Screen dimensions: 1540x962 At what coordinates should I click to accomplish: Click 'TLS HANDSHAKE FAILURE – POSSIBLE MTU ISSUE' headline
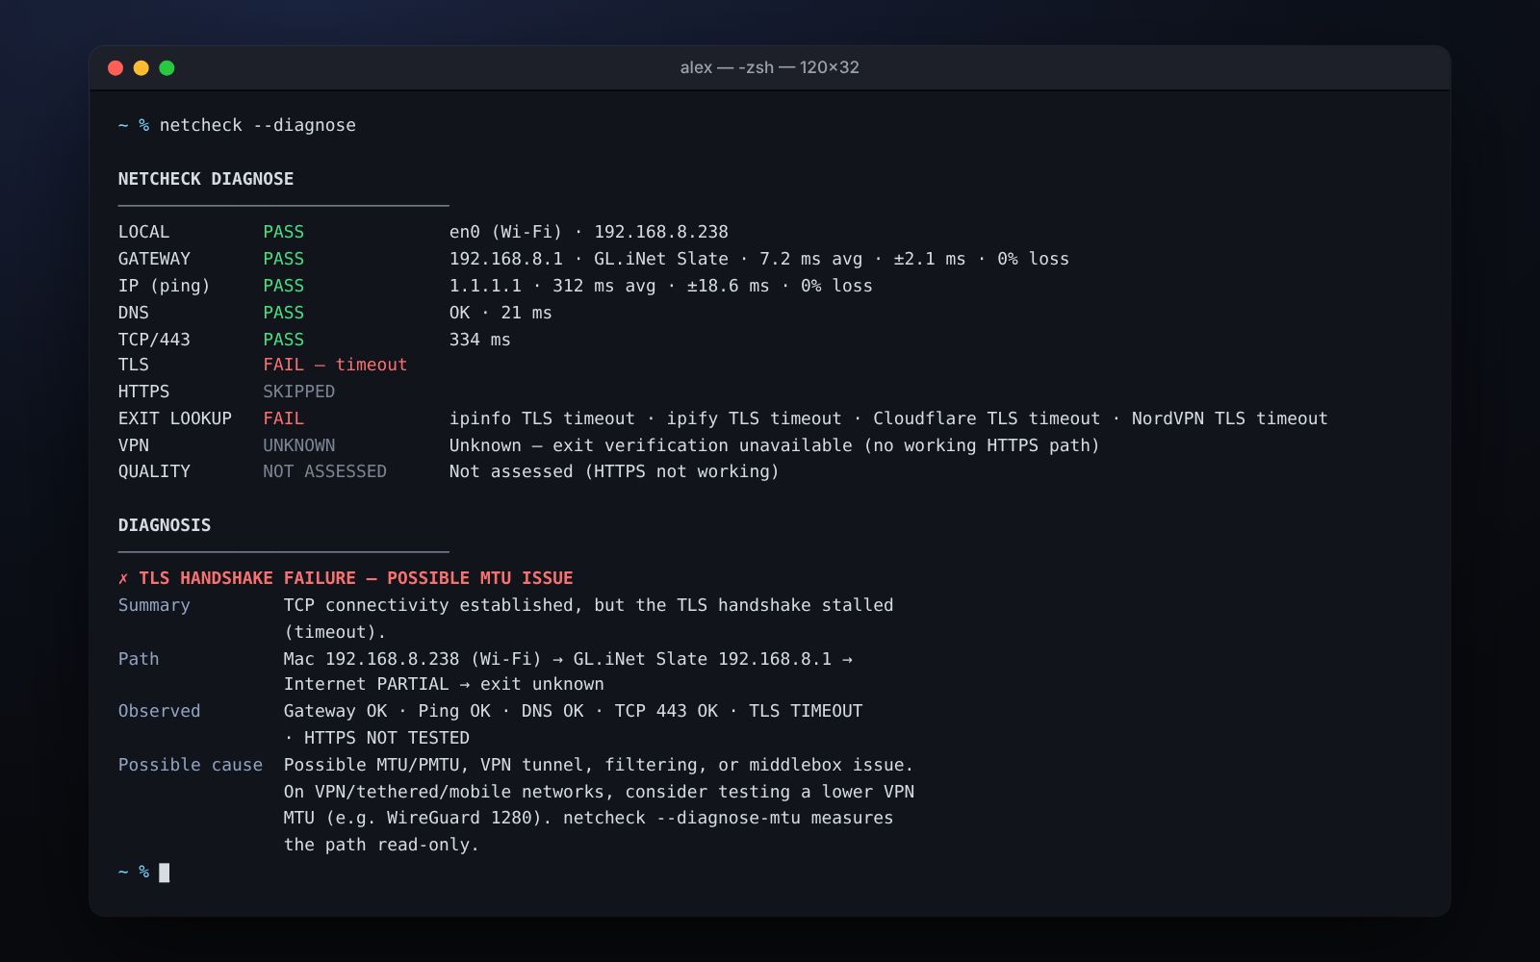coord(356,578)
